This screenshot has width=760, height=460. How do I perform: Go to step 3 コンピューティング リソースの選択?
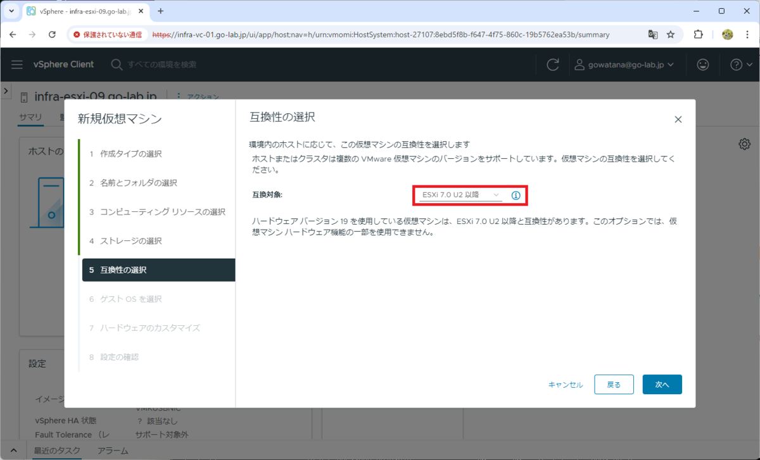(x=157, y=212)
